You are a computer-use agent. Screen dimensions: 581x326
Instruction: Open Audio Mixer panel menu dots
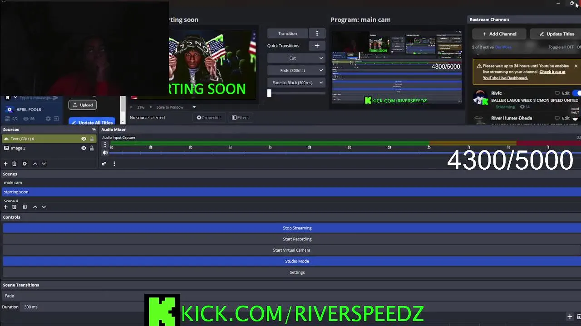pyautogui.click(x=114, y=163)
